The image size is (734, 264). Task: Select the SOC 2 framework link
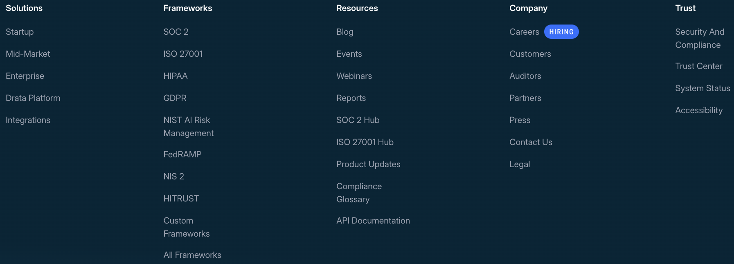176,32
